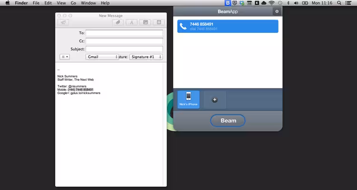The height and width of the screenshot is (190, 357).
Task: Click the Subject field
Action: (124, 49)
